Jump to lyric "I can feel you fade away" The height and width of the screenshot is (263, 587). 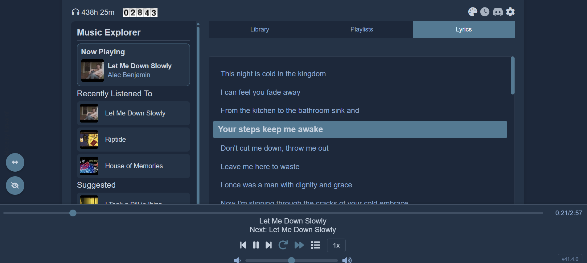[260, 92]
